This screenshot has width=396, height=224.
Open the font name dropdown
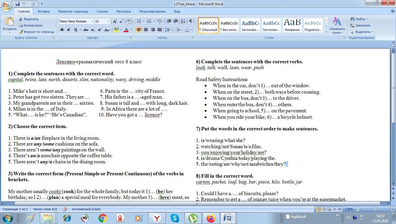point(92,21)
